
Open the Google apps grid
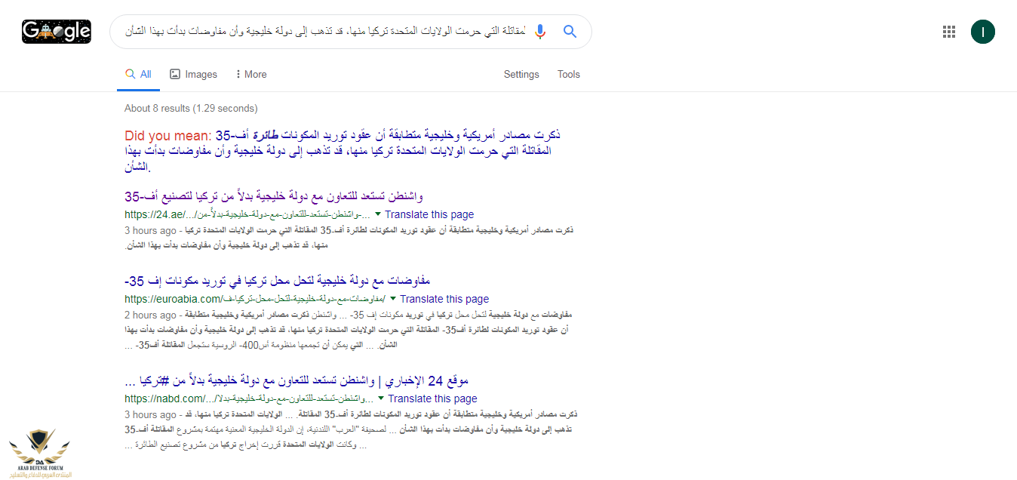tap(949, 32)
